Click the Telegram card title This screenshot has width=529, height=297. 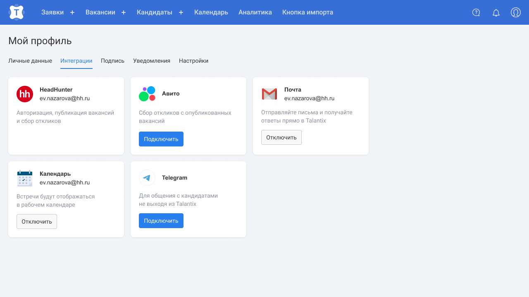(x=174, y=178)
